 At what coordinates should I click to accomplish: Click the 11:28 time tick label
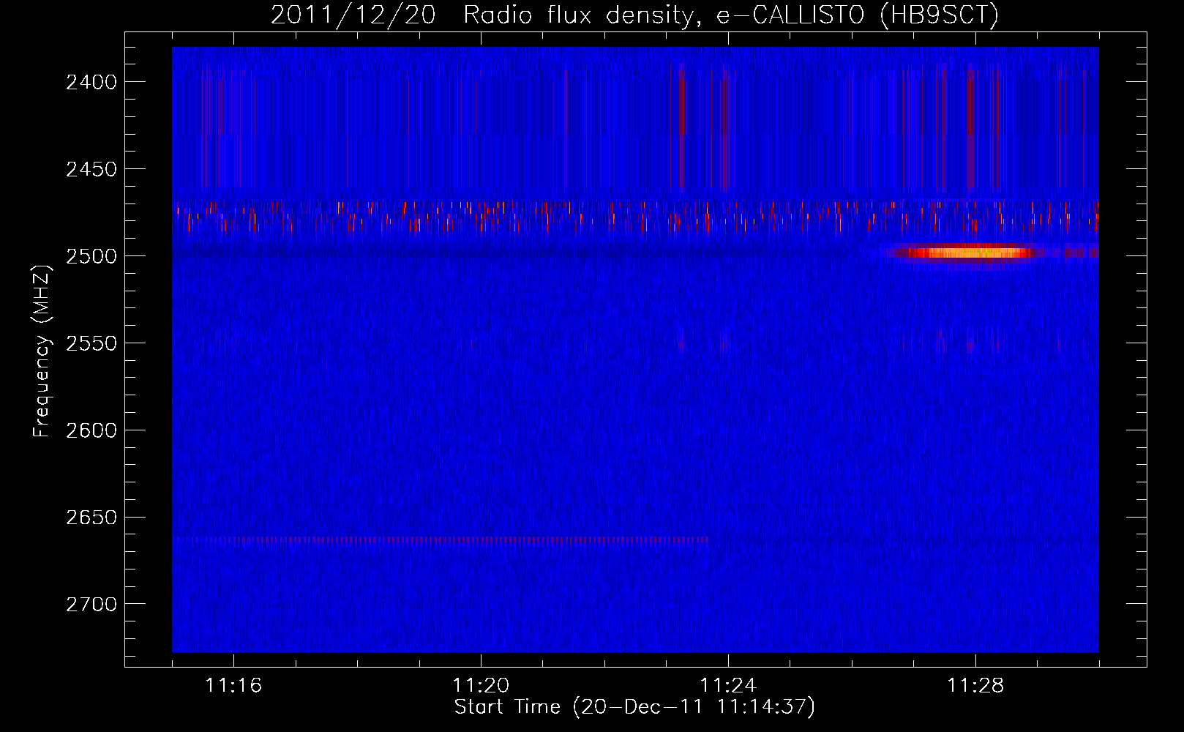tap(975, 686)
